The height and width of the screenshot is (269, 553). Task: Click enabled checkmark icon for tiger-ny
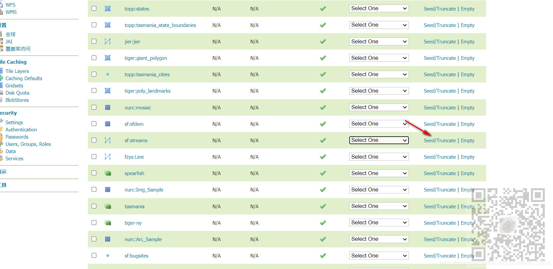[323, 223]
